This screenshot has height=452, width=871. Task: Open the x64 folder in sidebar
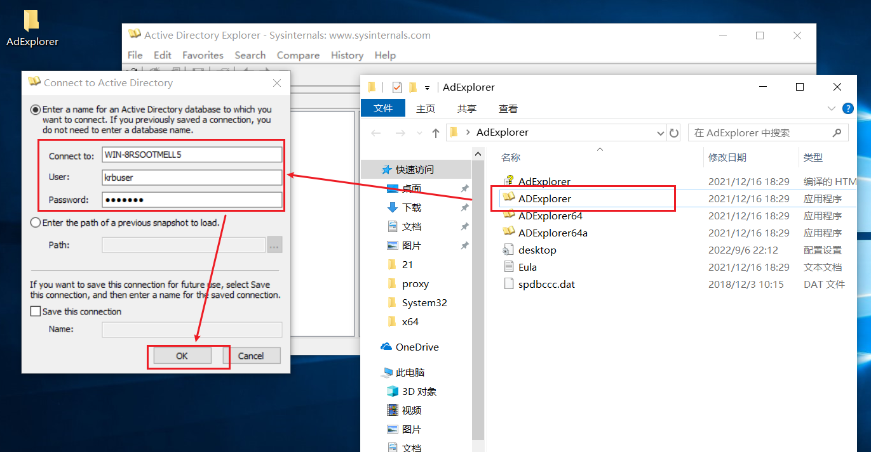tap(403, 321)
